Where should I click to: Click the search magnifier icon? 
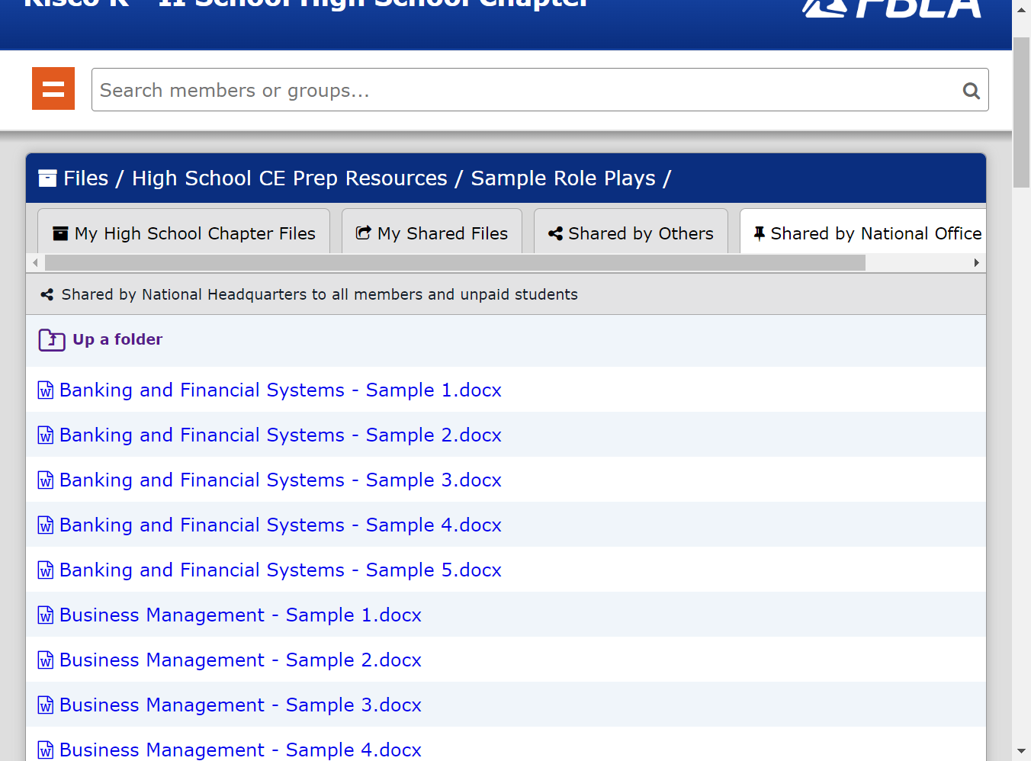(x=971, y=91)
